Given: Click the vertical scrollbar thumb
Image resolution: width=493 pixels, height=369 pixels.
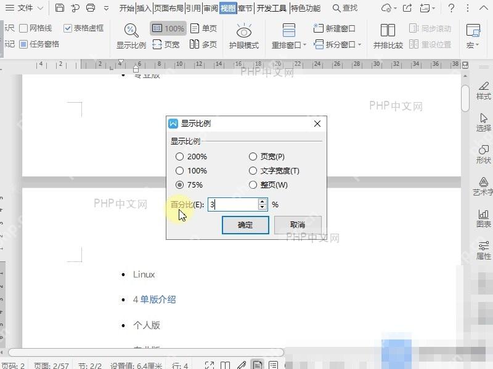Looking at the screenshot, I should coord(465,98).
